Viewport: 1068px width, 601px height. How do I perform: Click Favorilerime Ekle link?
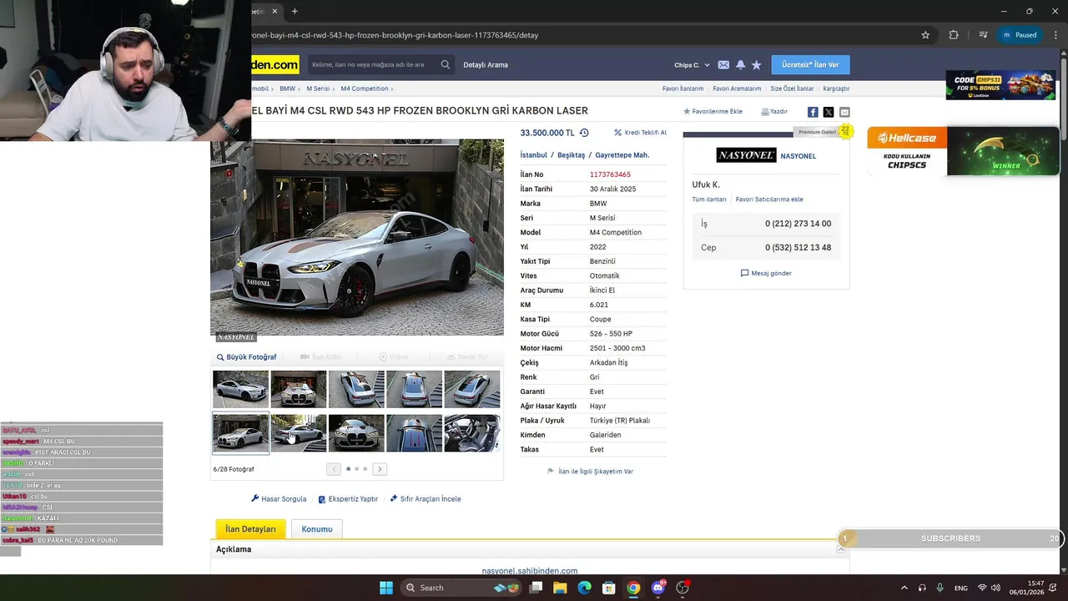point(713,112)
